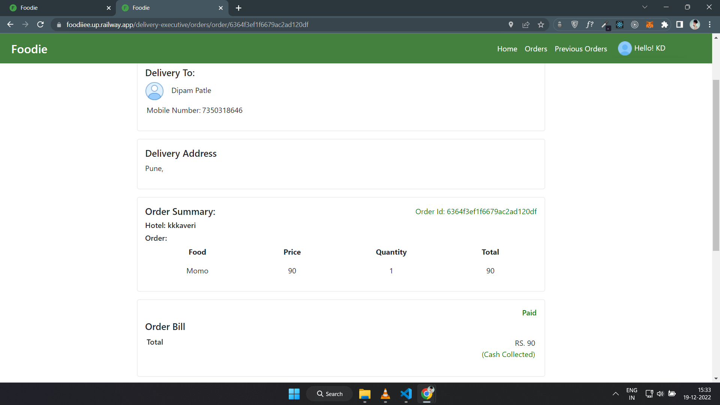Click the Foodie user profile avatar

[624, 48]
